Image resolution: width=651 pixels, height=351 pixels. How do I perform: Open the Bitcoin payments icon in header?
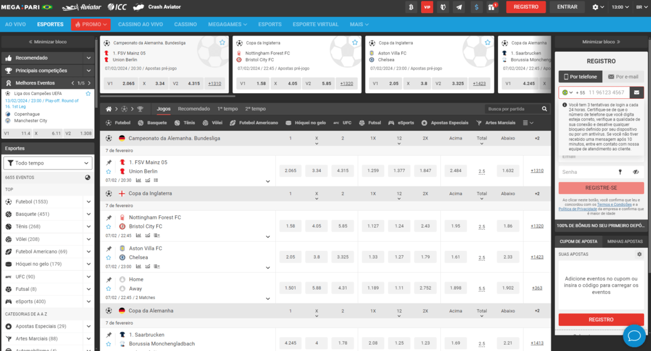tap(411, 7)
